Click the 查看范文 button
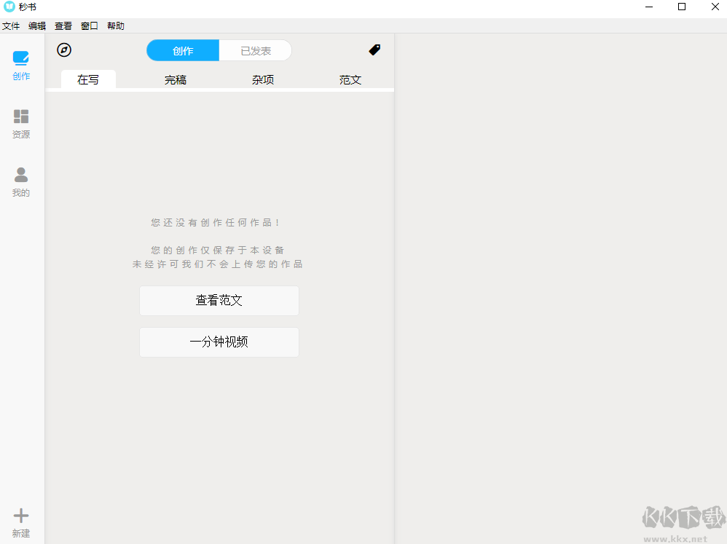The image size is (727, 544). click(x=219, y=300)
